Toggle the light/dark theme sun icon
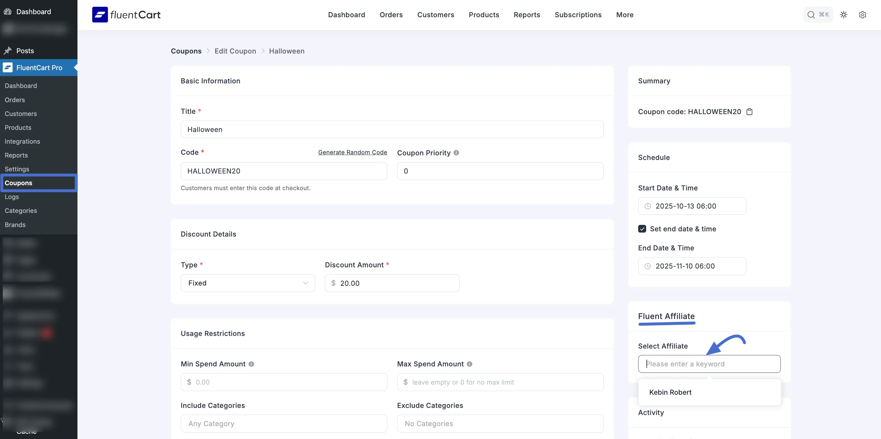 (843, 15)
